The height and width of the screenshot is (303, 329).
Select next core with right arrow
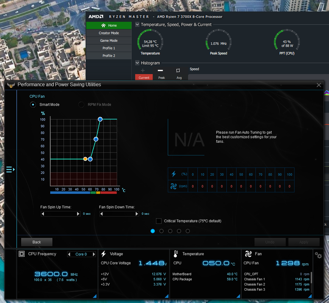tap(94, 254)
